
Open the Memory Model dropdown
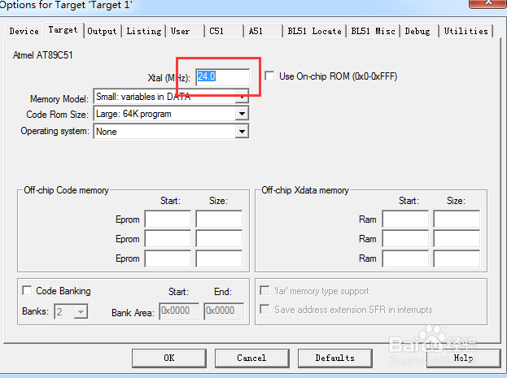pyautogui.click(x=171, y=97)
